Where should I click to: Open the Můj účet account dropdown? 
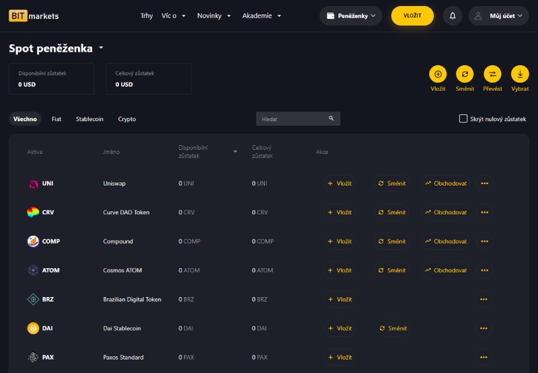[x=498, y=15]
